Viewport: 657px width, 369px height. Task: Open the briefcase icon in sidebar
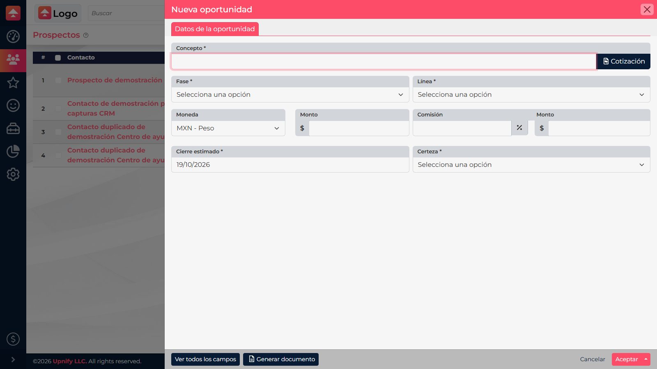tap(13, 128)
